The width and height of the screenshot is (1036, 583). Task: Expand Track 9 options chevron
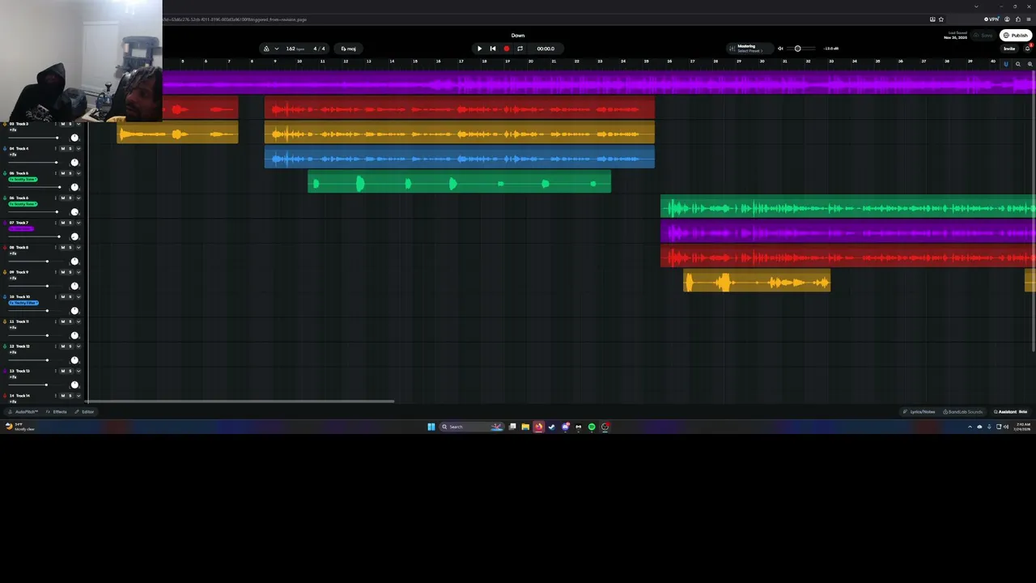click(79, 272)
